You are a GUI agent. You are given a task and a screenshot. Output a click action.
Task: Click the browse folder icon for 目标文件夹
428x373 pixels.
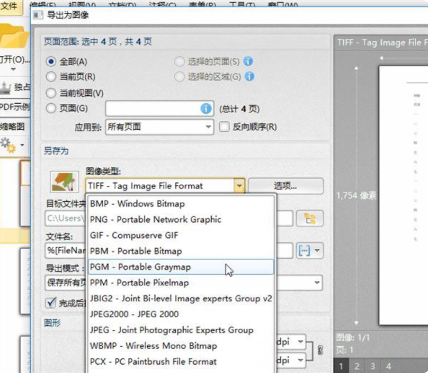[x=310, y=218]
